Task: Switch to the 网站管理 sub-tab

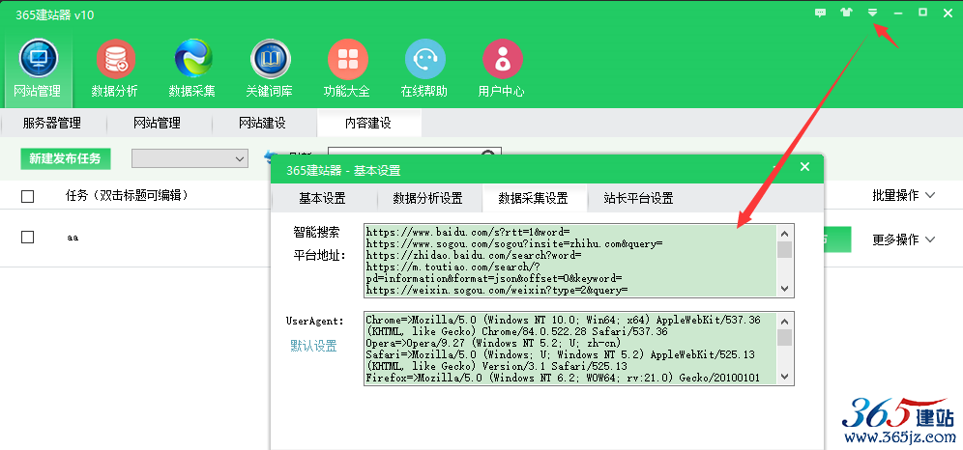Action: coord(158,124)
